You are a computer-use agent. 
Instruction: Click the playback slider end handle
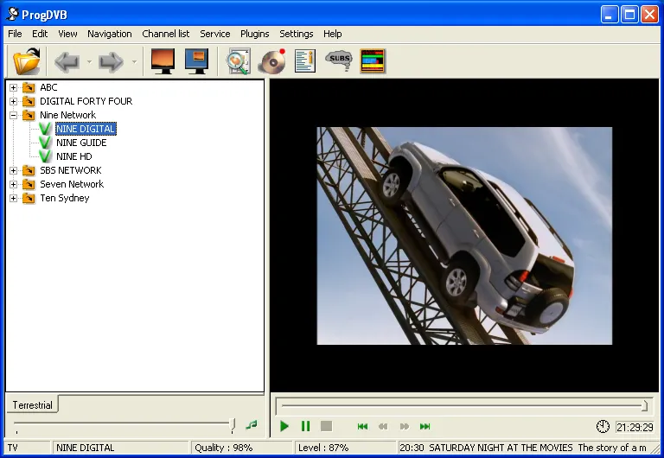pos(644,405)
